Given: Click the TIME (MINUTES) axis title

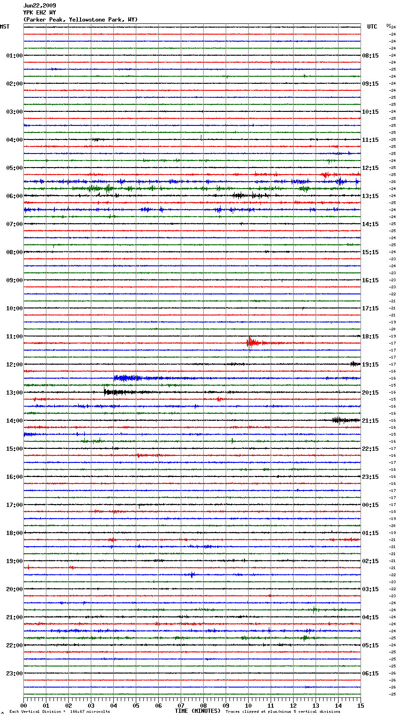Looking at the screenshot, I should [x=198, y=711].
